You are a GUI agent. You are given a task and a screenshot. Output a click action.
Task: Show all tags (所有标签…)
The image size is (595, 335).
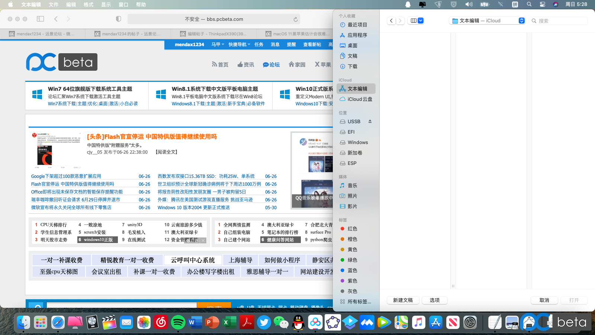356,301
